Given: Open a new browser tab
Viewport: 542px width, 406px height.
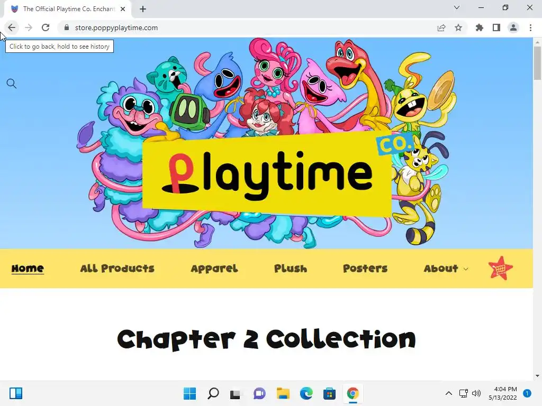Looking at the screenshot, I should point(143,9).
